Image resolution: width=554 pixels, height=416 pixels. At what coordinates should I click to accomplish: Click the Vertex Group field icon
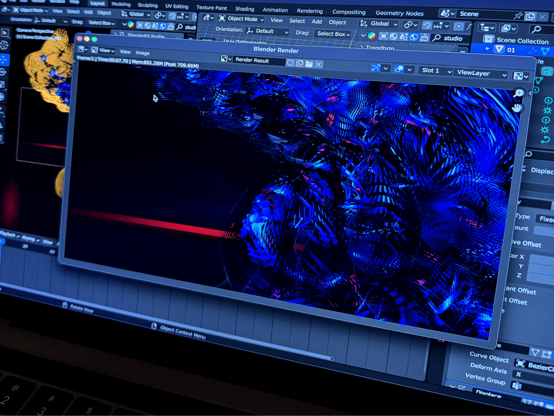tap(517, 386)
